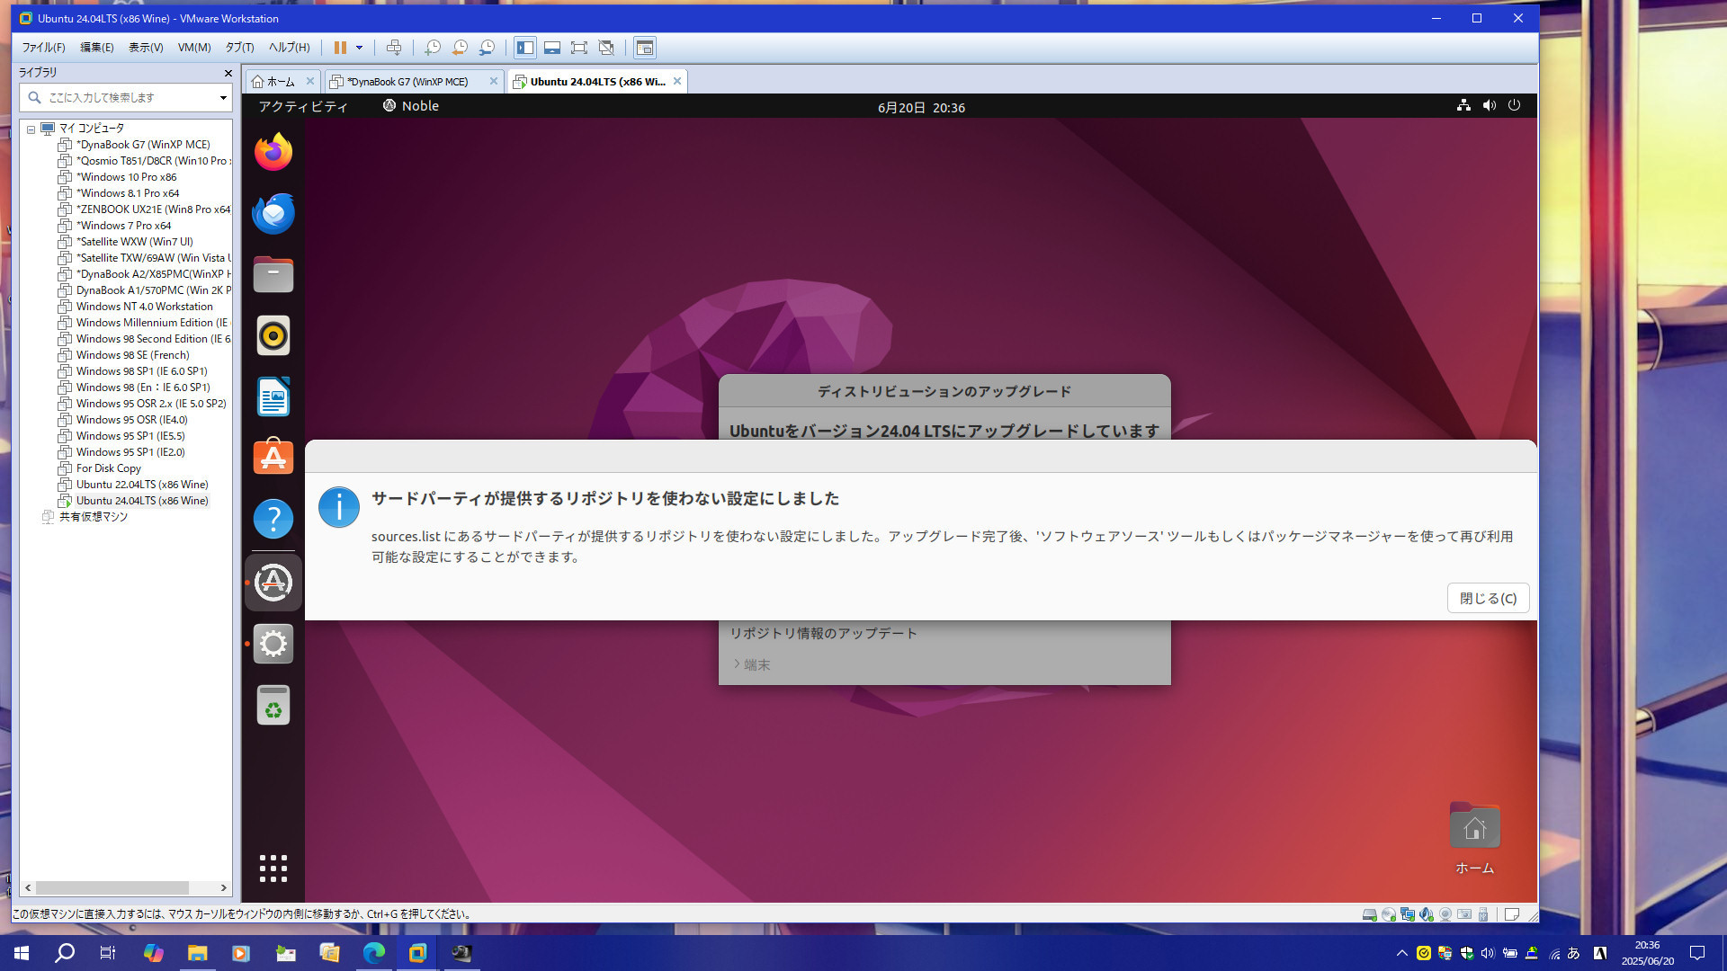This screenshot has height=971, width=1727.
Task: Select Ubuntu 22.04LTS (x86 Wine) VM
Action: point(142,485)
